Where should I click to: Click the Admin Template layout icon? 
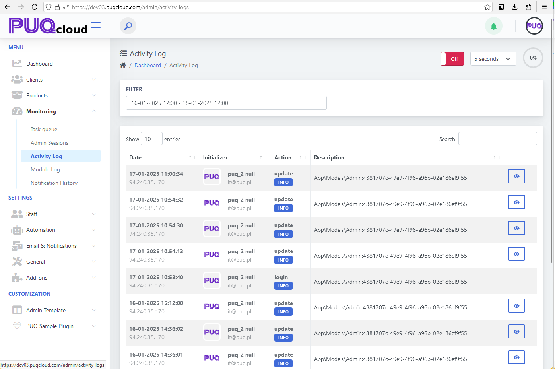click(17, 310)
